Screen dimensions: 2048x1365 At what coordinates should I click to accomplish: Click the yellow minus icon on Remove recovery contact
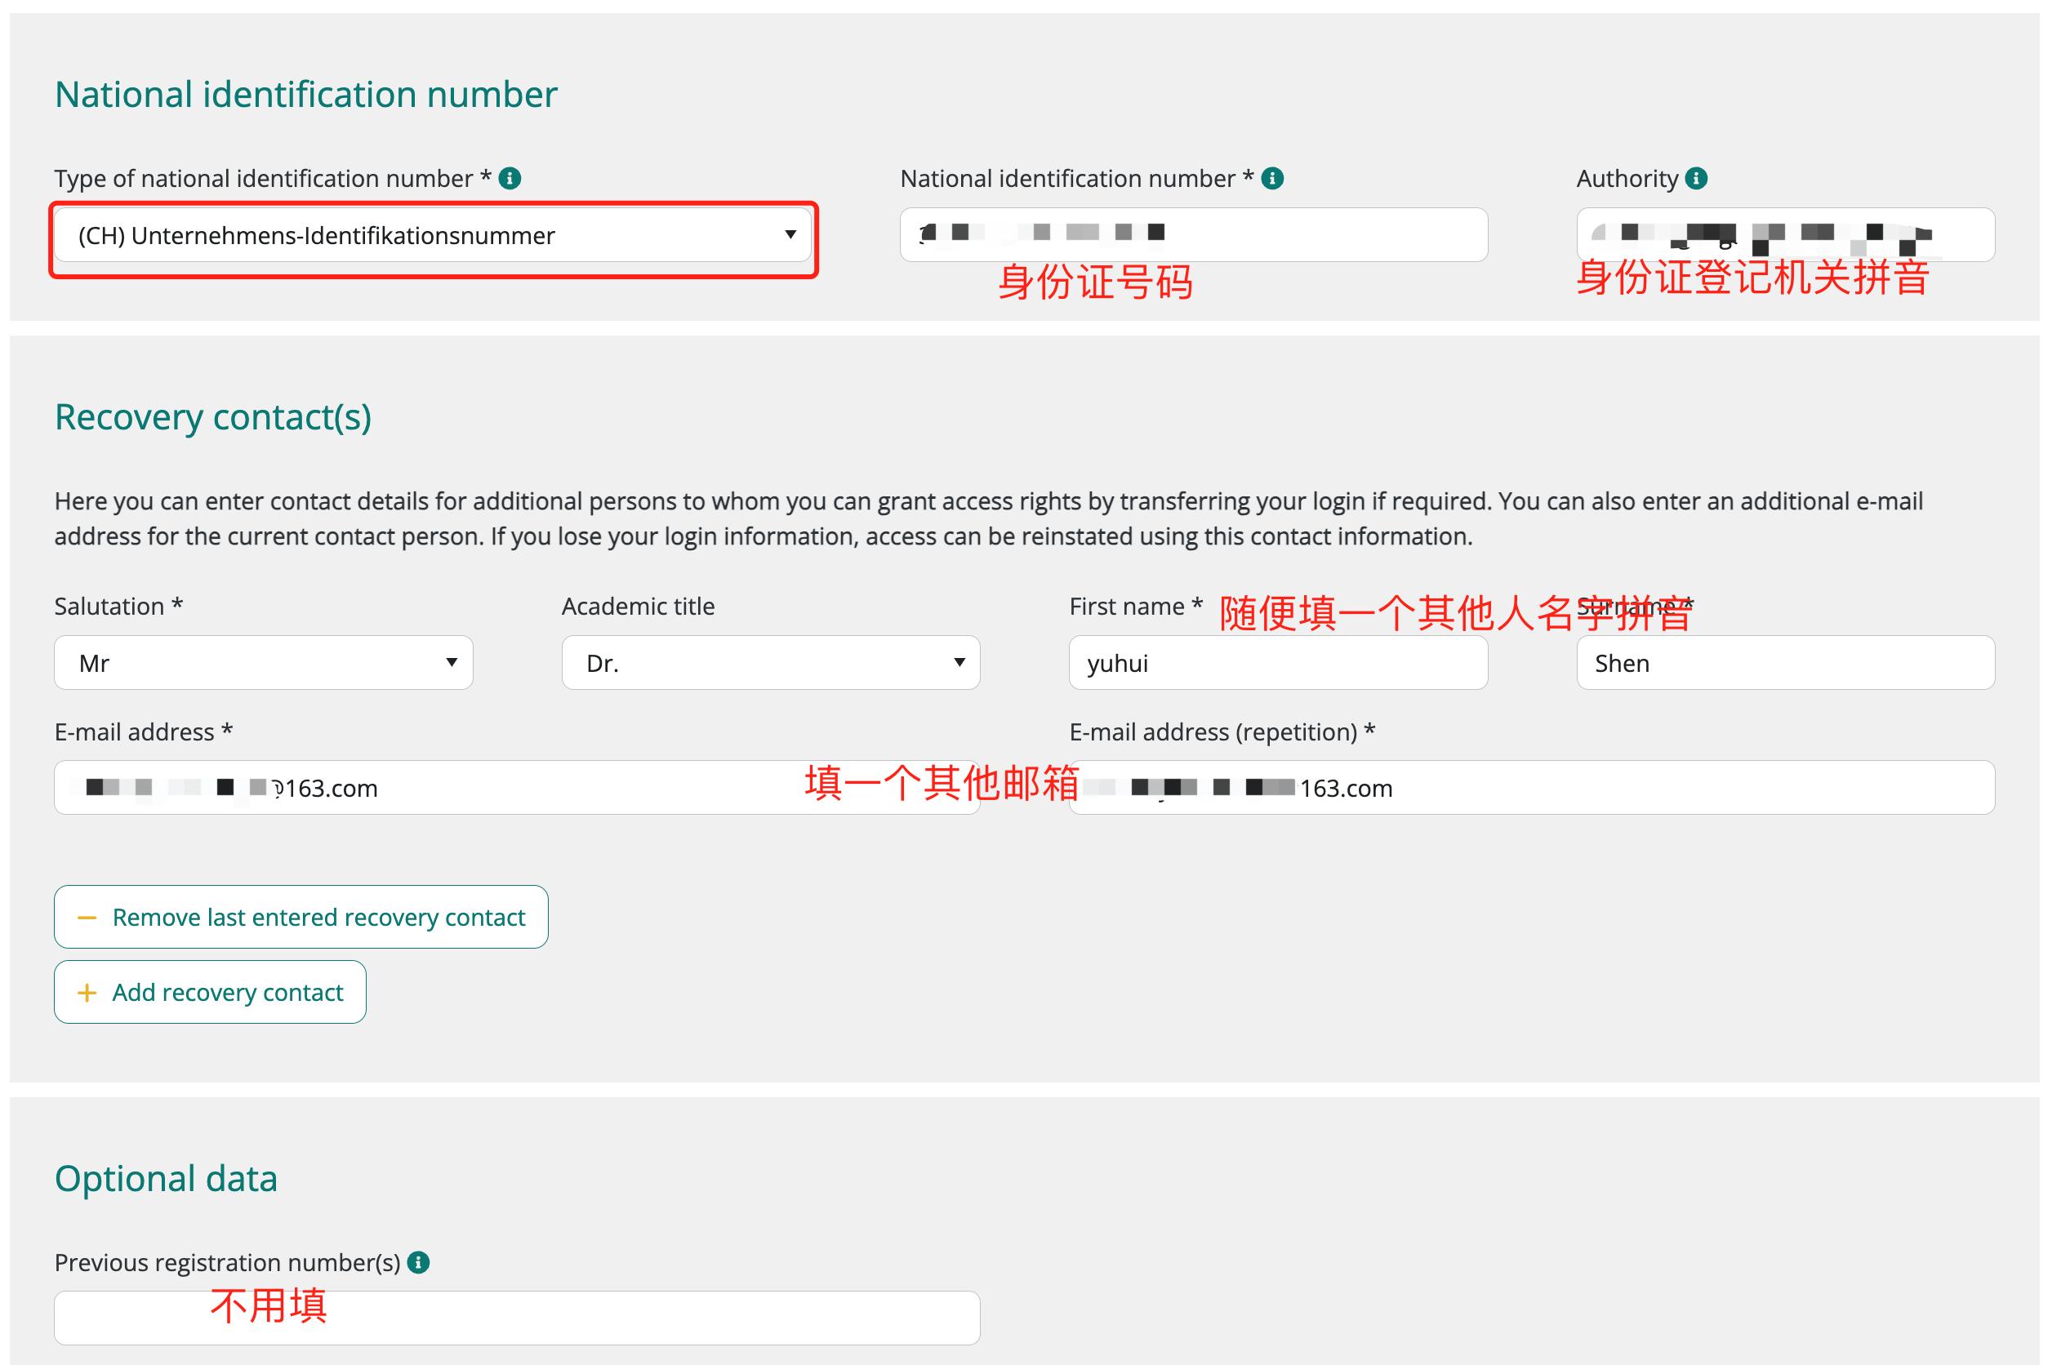pyautogui.click(x=87, y=918)
